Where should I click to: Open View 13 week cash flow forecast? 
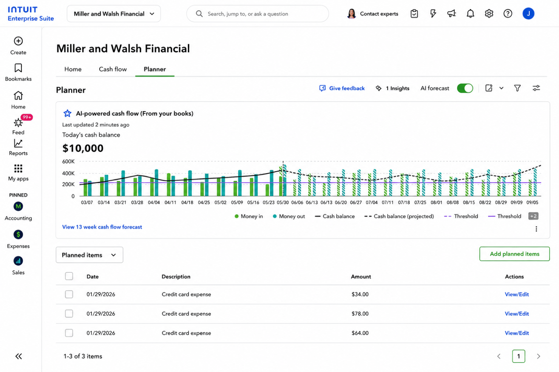tap(102, 227)
